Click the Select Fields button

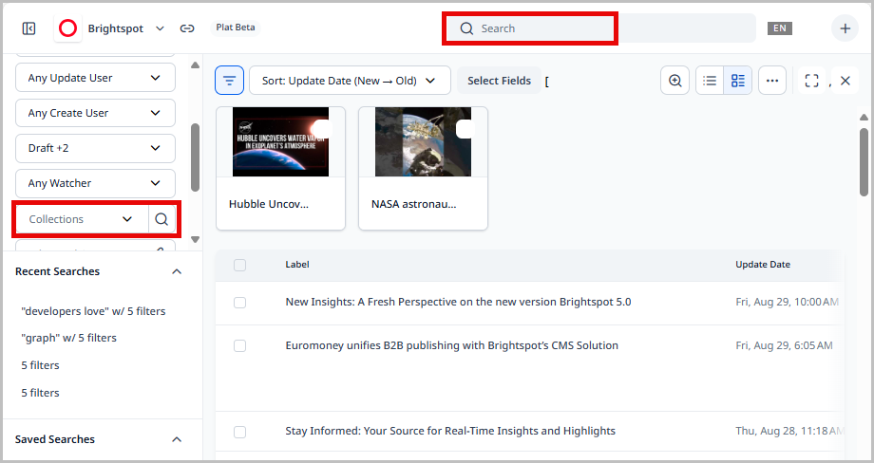point(499,81)
